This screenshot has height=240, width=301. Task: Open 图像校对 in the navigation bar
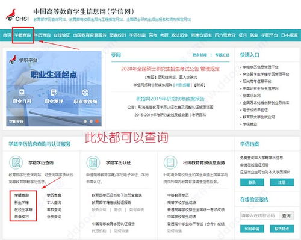point(117,35)
